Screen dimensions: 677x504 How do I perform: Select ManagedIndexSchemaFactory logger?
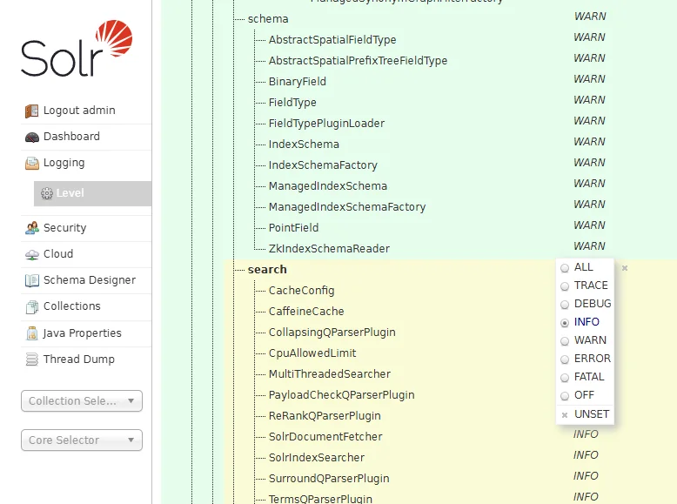(x=347, y=207)
